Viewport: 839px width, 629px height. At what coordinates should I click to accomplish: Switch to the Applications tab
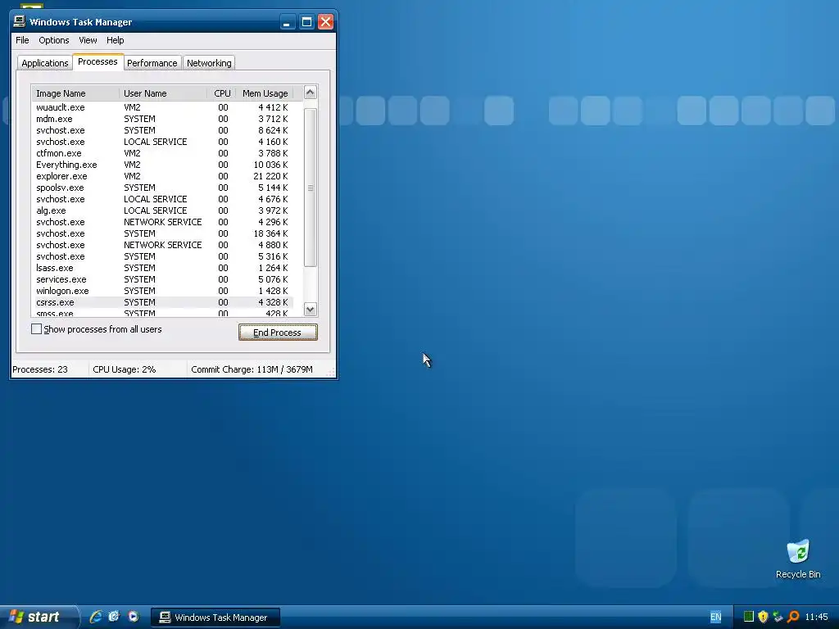click(x=45, y=63)
